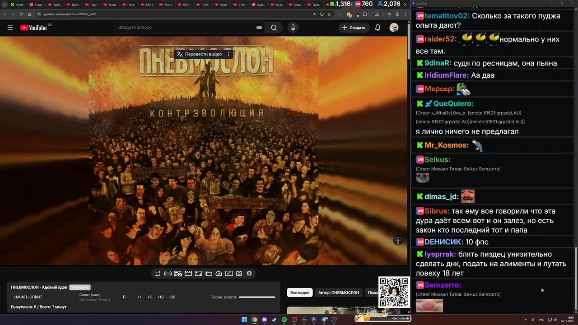The width and height of the screenshot is (578, 325).
Task: Open the taskbar clock showing 18:50
Action: [567, 320]
